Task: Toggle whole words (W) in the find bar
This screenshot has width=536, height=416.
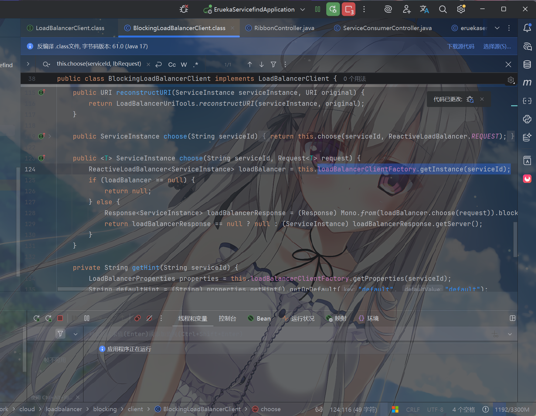Action: [184, 64]
